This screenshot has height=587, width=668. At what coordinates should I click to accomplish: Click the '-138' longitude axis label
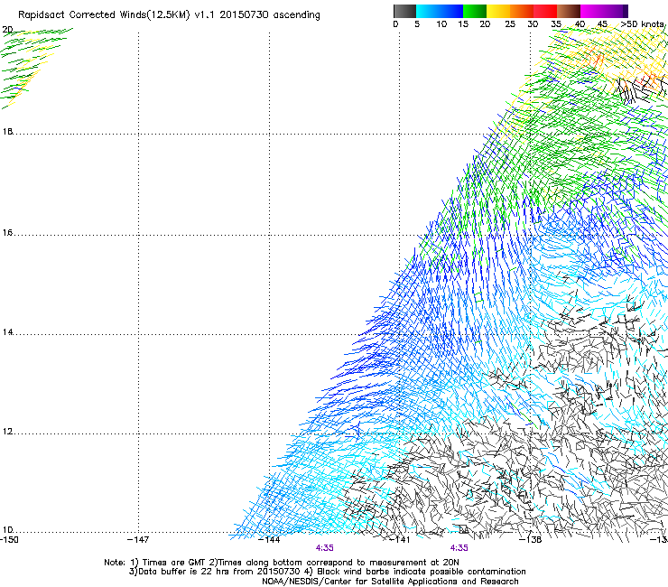[531, 540]
